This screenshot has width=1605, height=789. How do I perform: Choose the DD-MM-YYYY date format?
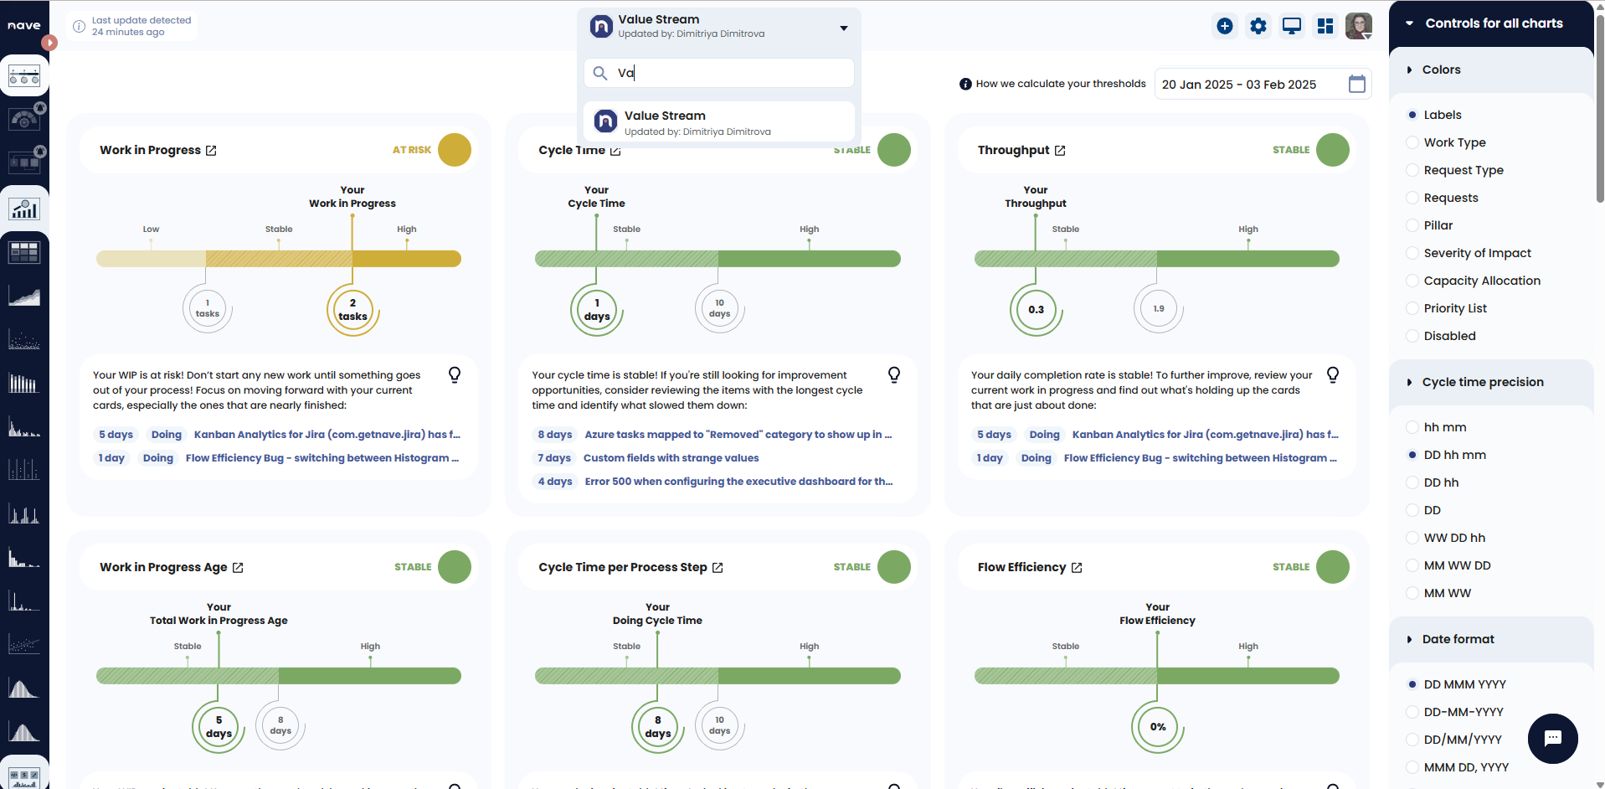pyautogui.click(x=1412, y=712)
